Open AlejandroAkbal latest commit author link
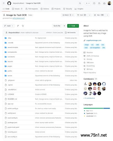Screen dimensions: 113x141 point(14,32)
